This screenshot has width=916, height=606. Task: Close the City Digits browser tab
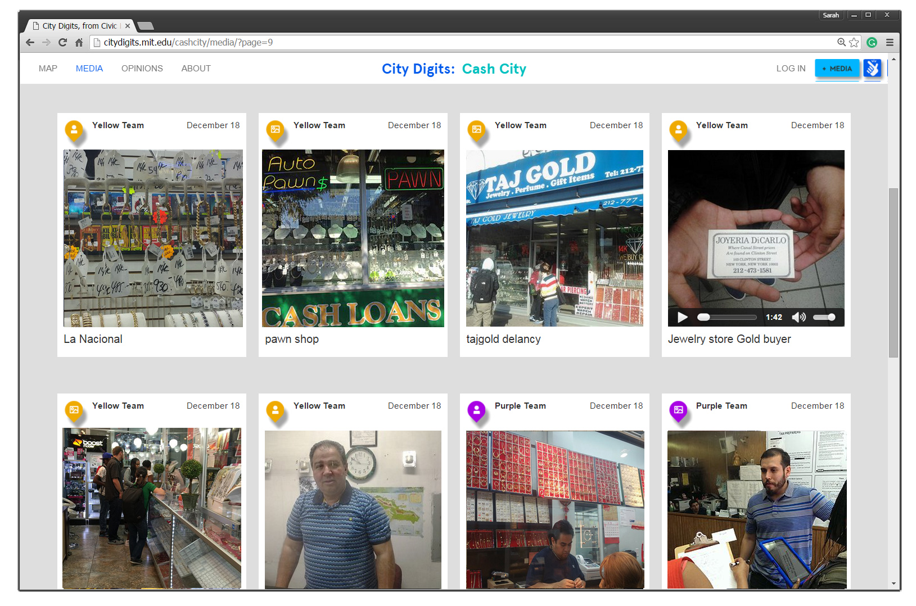click(x=128, y=26)
